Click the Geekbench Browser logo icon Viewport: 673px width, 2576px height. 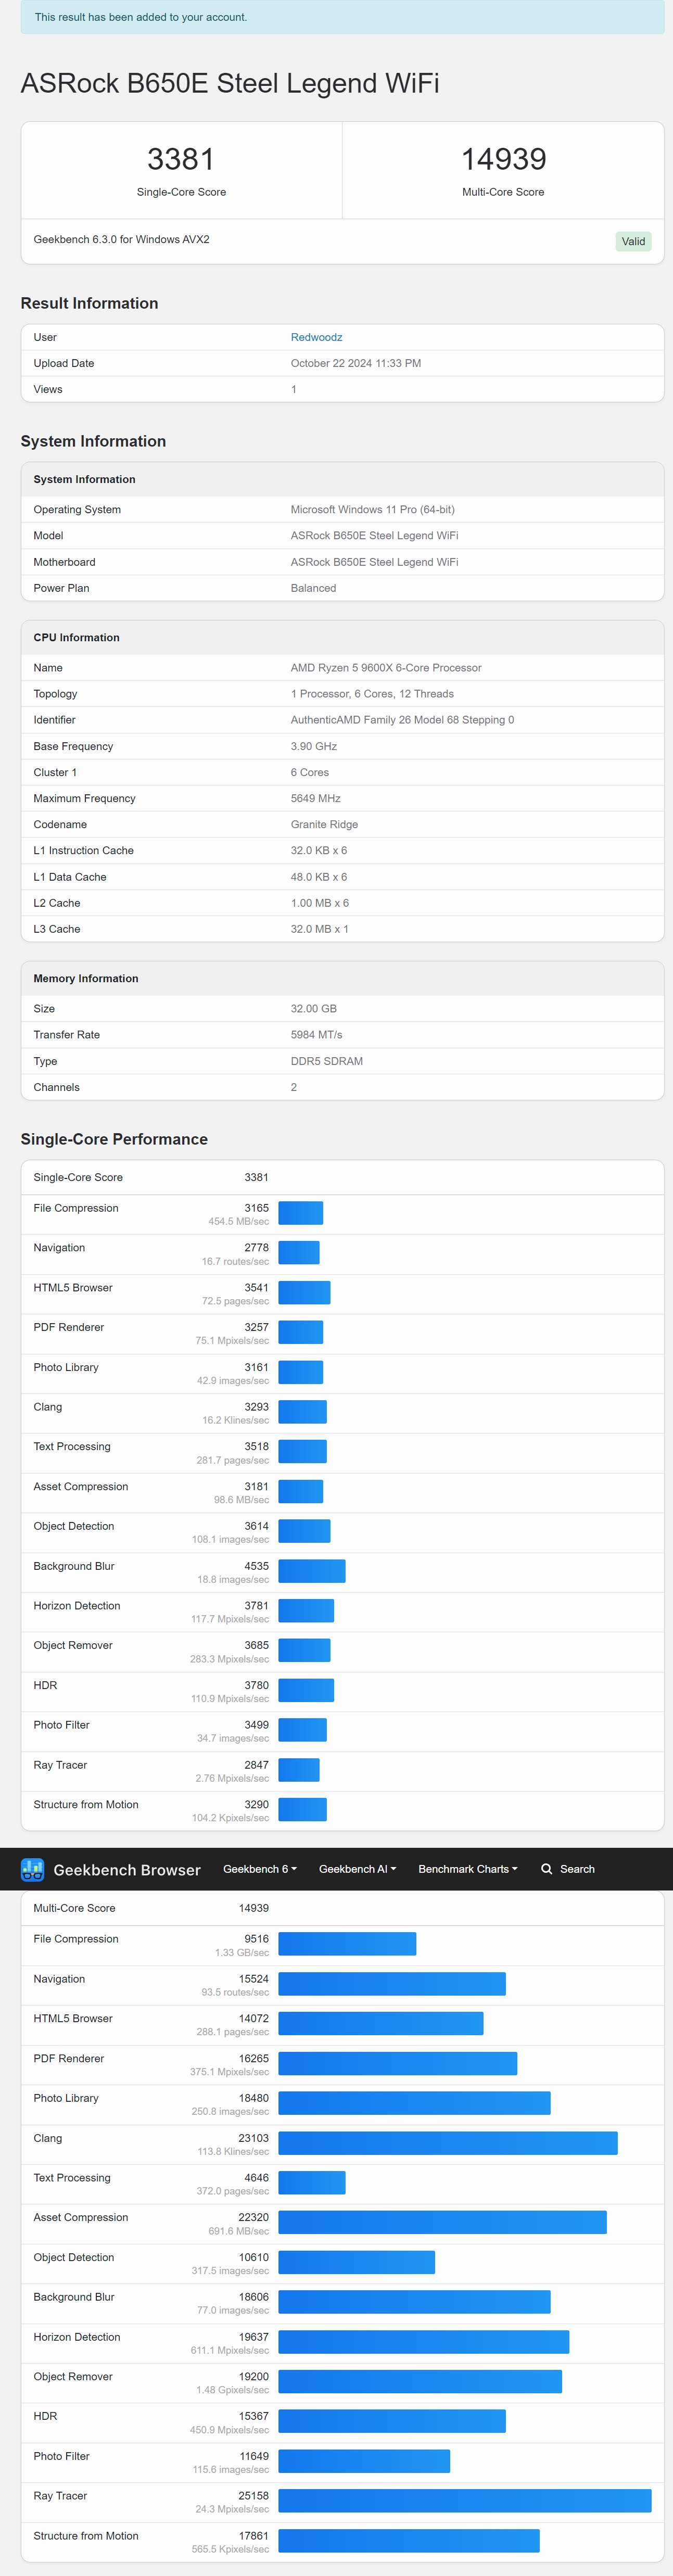(x=32, y=1869)
